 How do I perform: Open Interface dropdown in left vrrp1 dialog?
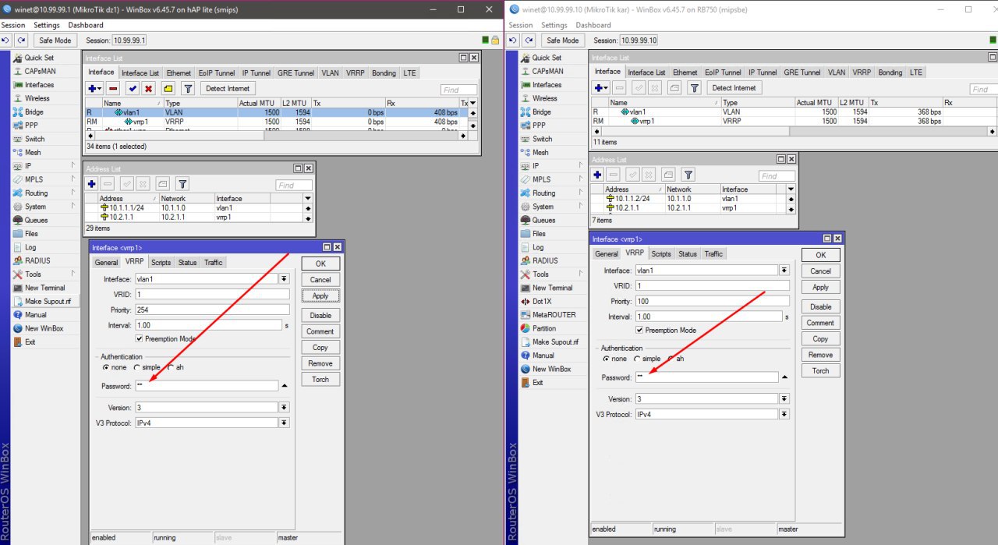click(284, 278)
